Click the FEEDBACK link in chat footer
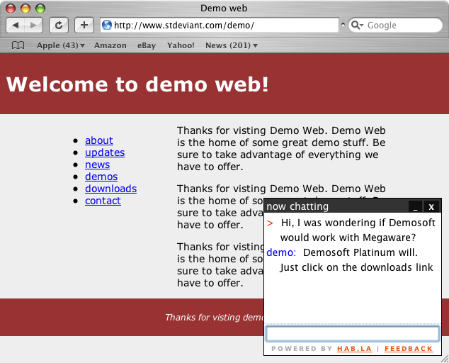The image size is (449, 363). (409, 349)
